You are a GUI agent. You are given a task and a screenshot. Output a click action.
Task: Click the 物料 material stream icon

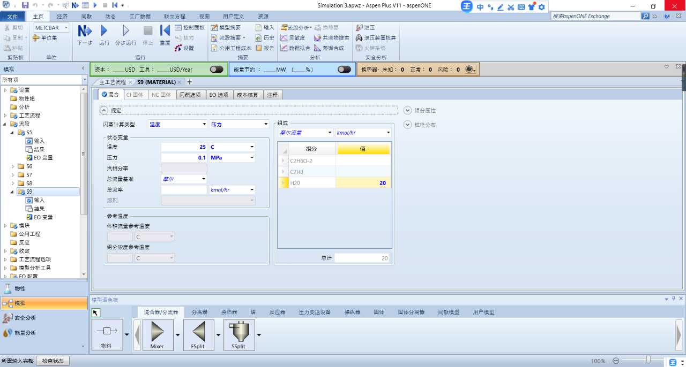(107, 332)
